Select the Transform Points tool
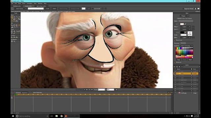Screen dimensions: 211x118 (x=14, y=17)
